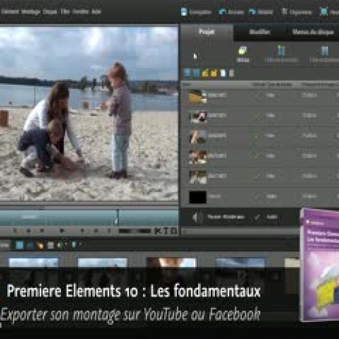Select the audio clip with the speaker icon
This screenshot has width=339, height=339.
tap(241, 217)
